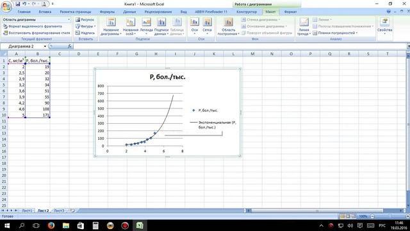Open the Formulas (Формулы) tab
Viewport: 410px width, 231px height.
tap(107, 12)
